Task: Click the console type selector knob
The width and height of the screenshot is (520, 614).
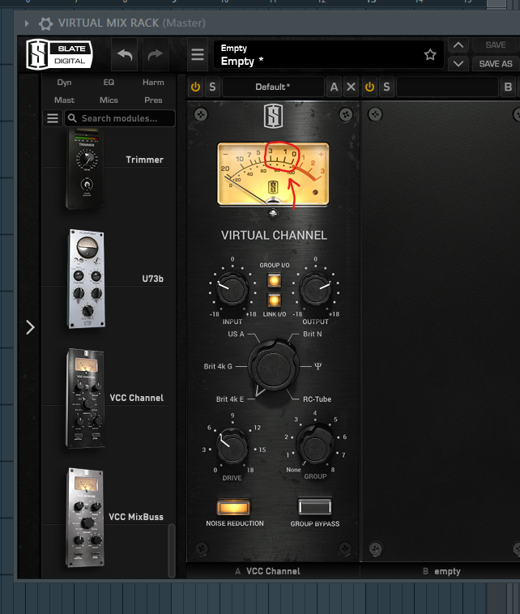Action: (273, 367)
